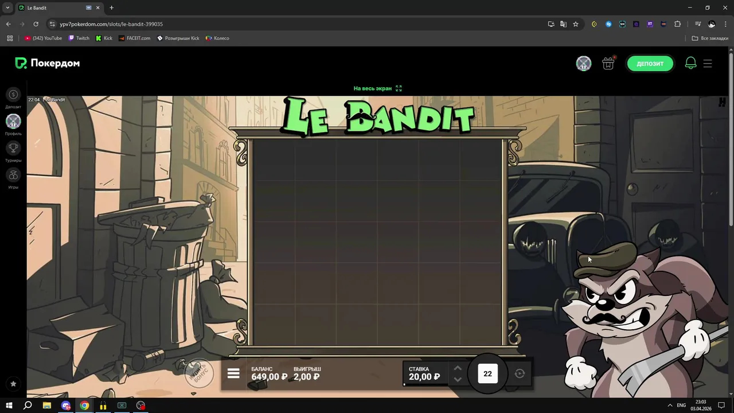Viewport: 734px width, 413px height.
Task: Go back with the browser back arrow
Action: pos(8,24)
